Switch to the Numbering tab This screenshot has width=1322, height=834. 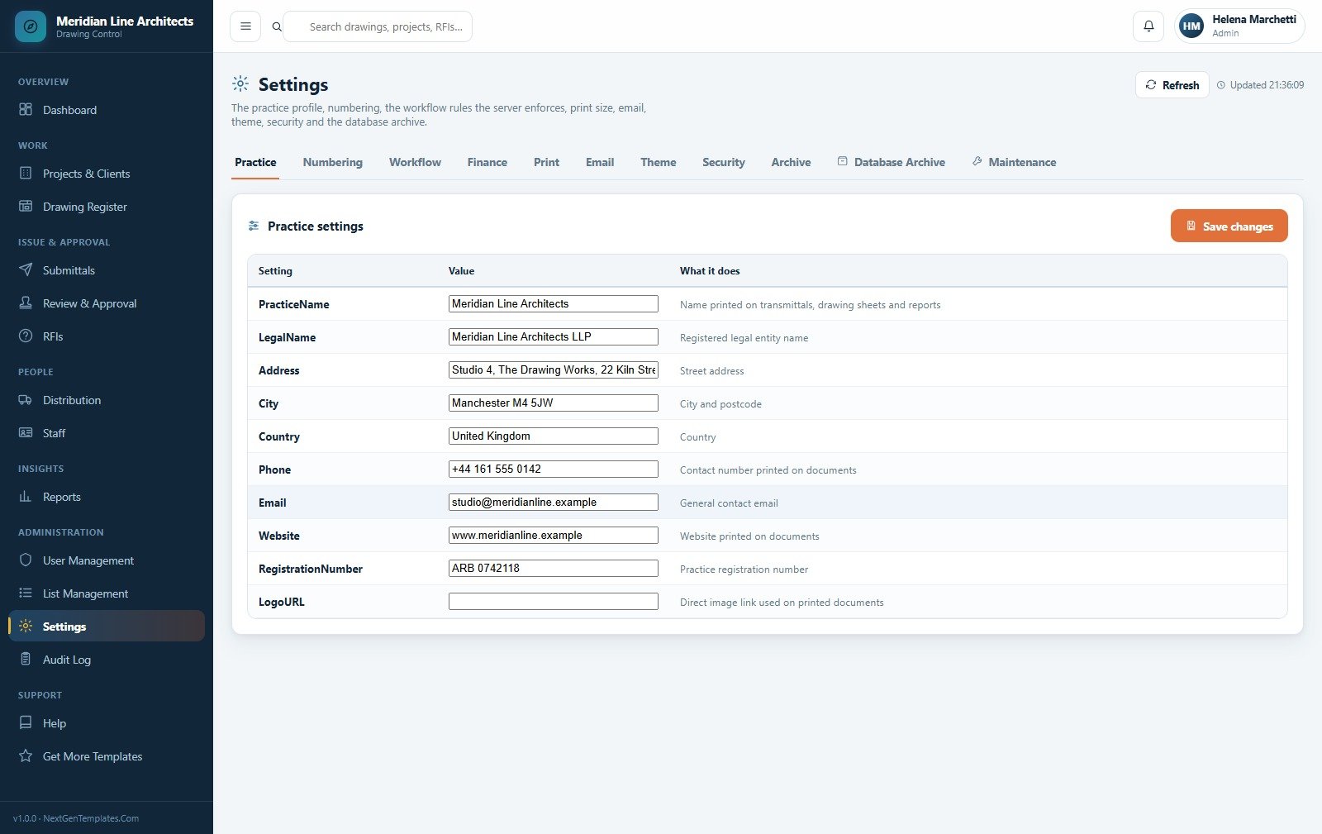[x=332, y=162]
